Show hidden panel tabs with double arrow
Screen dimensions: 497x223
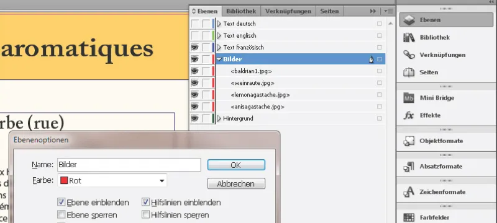tap(373, 11)
